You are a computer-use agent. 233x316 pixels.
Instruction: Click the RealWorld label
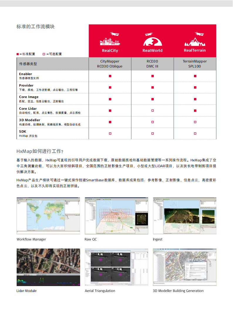click(153, 50)
